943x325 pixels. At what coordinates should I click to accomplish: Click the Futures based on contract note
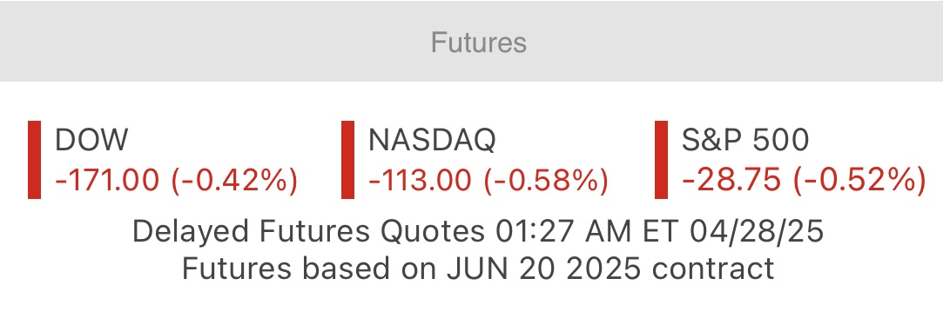478,268
